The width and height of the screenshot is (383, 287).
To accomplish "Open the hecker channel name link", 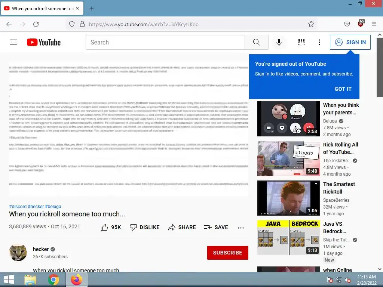I will [x=41, y=249].
